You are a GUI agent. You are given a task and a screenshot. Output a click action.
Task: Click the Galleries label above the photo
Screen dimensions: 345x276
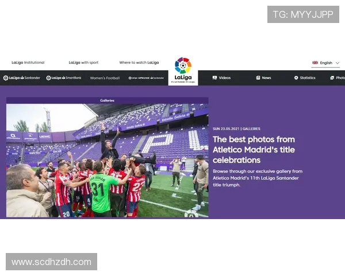coord(107,101)
